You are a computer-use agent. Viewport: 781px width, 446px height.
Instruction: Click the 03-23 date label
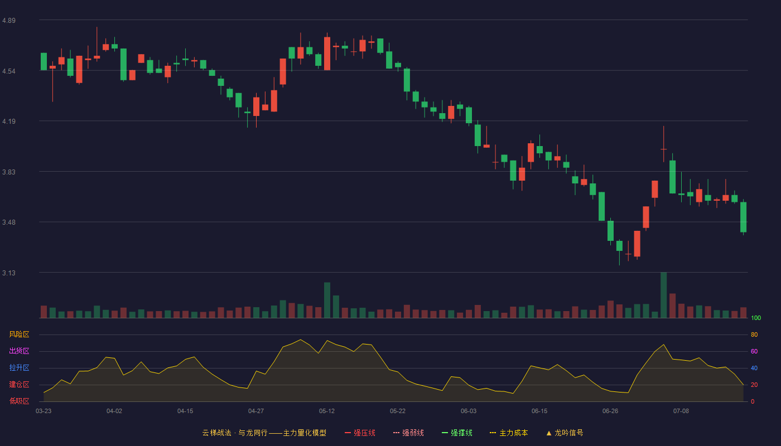tap(44, 411)
